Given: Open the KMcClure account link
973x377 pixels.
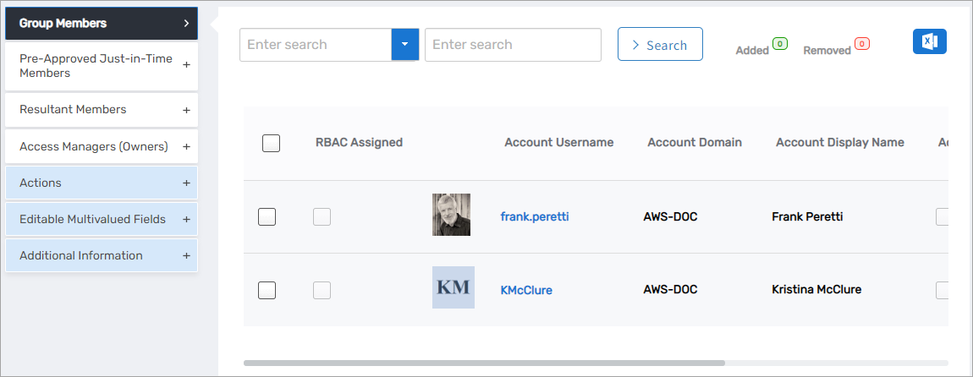Looking at the screenshot, I should [526, 290].
